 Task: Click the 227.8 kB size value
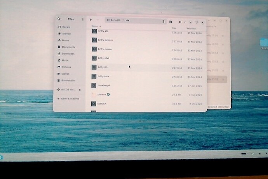[x=177, y=42]
